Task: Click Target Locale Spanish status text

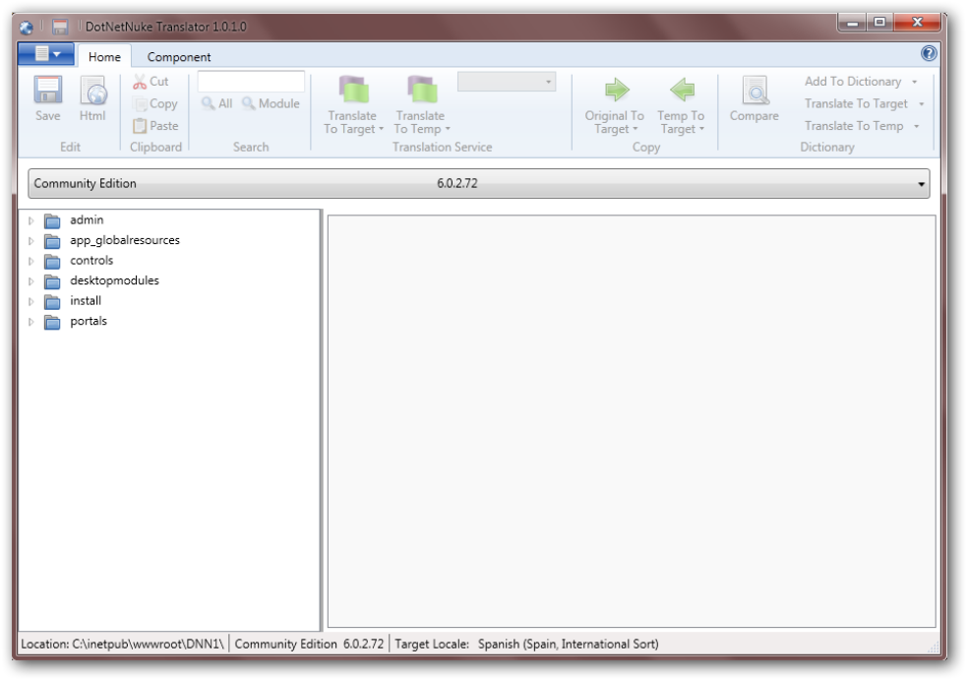Action: click(x=526, y=644)
